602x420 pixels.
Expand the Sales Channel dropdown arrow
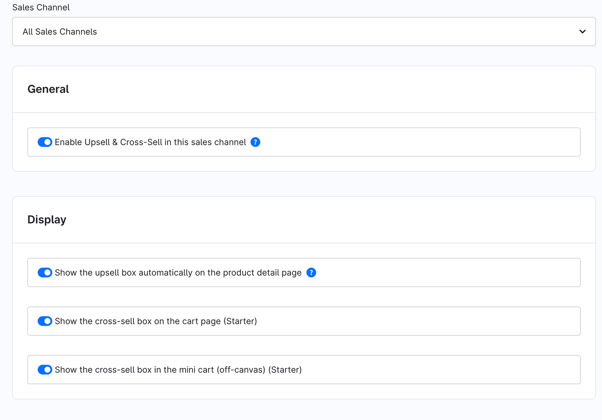pyautogui.click(x=582, y=32)
